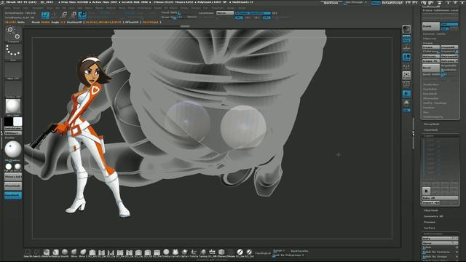Toggle the >Z< symmetry axis button
Screen dimensions: 466x262
click(257, 17)
